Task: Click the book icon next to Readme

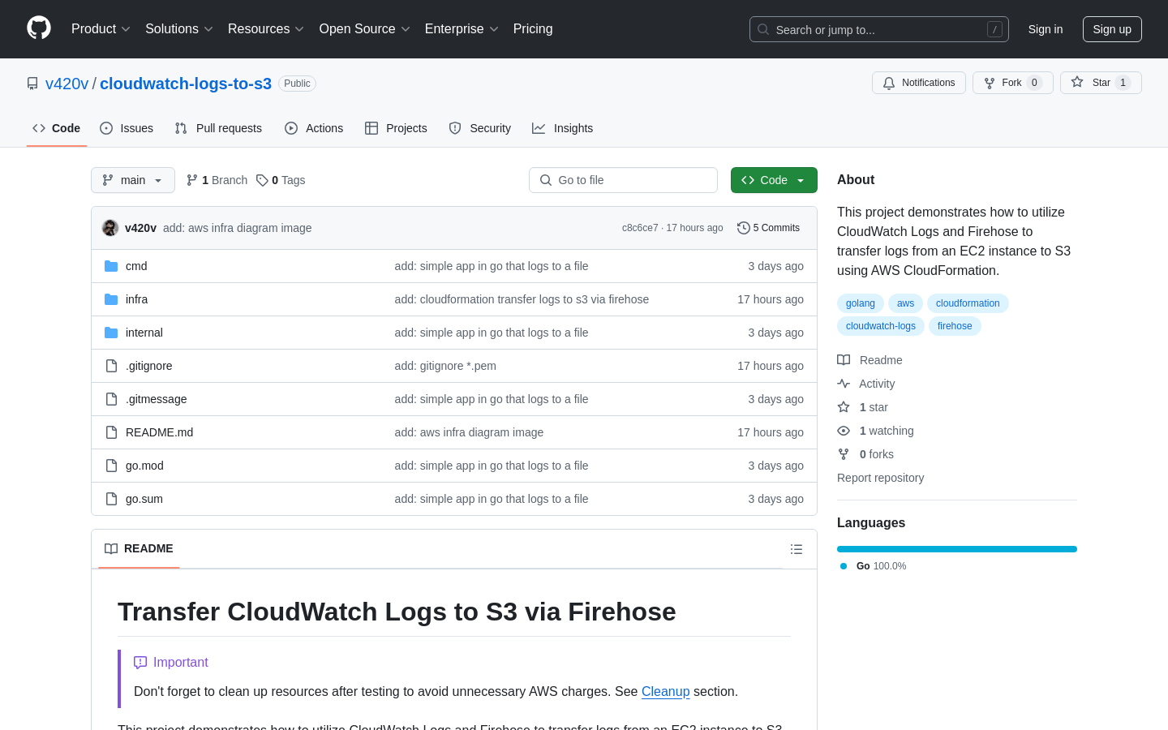Action: [844, 360]
